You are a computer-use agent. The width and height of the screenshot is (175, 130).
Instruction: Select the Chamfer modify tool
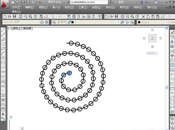pyautogui.click(x=172, y=98)
